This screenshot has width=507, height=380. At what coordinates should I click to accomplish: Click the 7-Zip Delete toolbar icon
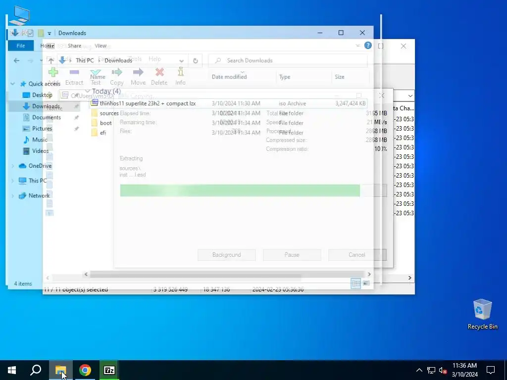point(159,72)
